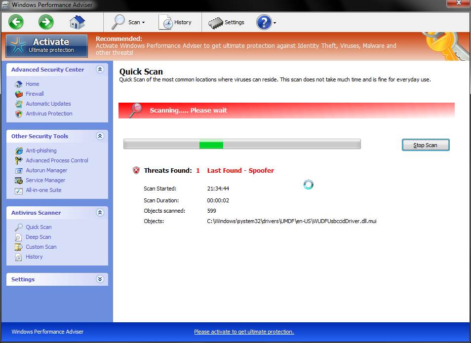Click the star icon on the Activate button
The image size is (471, 343).
tap(18, 46)
